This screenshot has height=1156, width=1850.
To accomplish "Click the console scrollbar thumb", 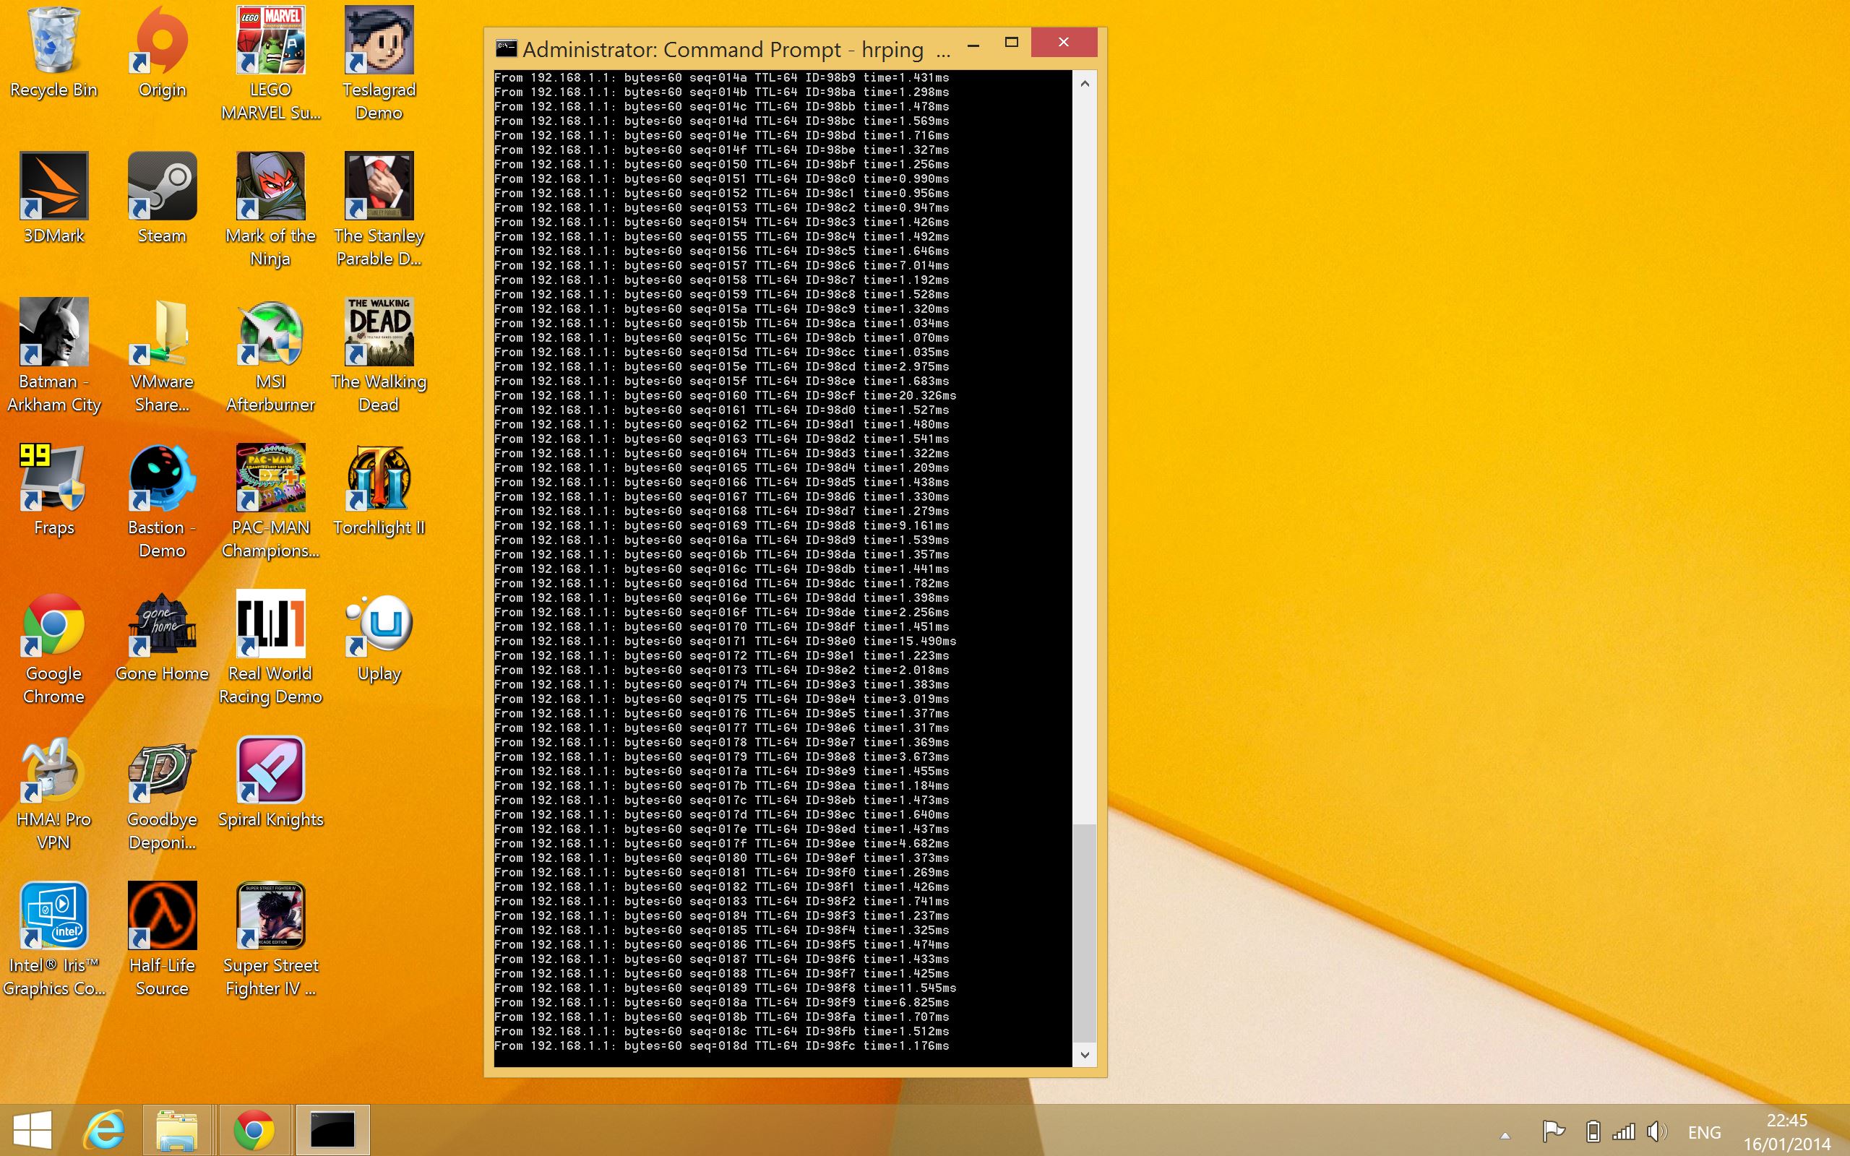I will (x=1084, y=933).
